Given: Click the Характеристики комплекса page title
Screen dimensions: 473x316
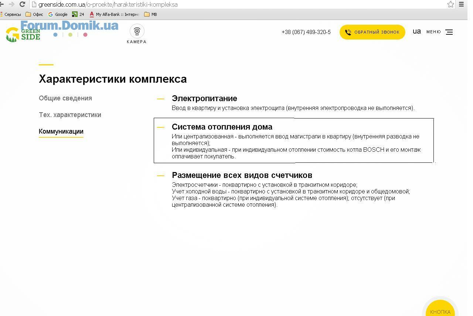Looking at the screenshot, I should (x=113, y=79).
